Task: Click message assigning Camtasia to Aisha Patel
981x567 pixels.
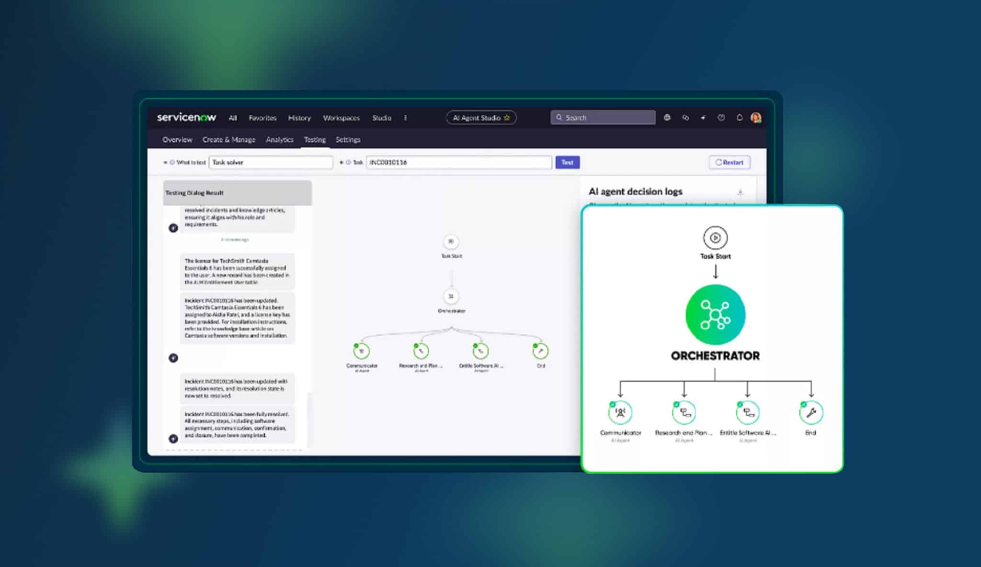Action: (x=238, y=318)
